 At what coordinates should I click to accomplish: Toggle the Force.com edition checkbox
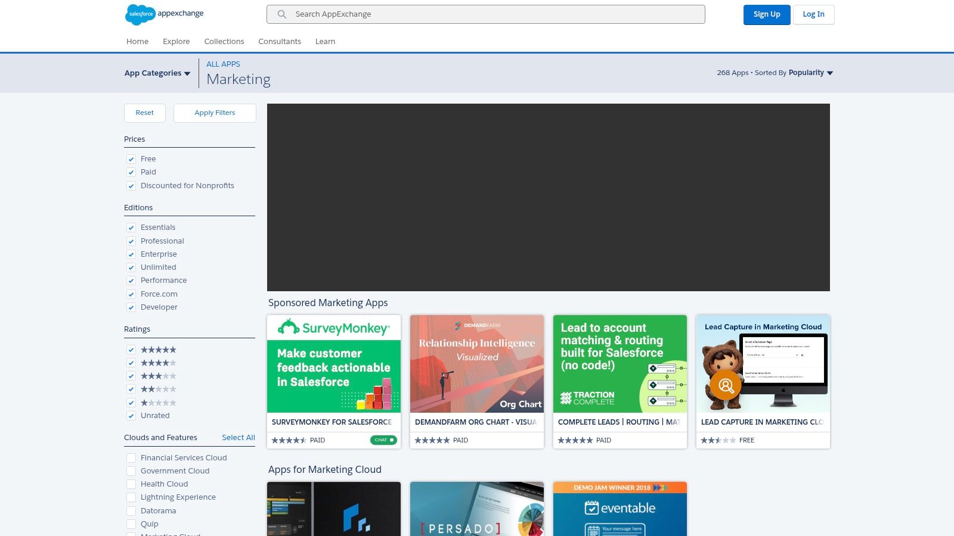(131, 294)
